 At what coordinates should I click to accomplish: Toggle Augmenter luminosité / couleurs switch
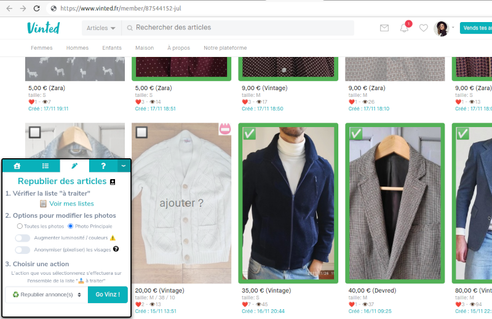(x=23, y=238)
